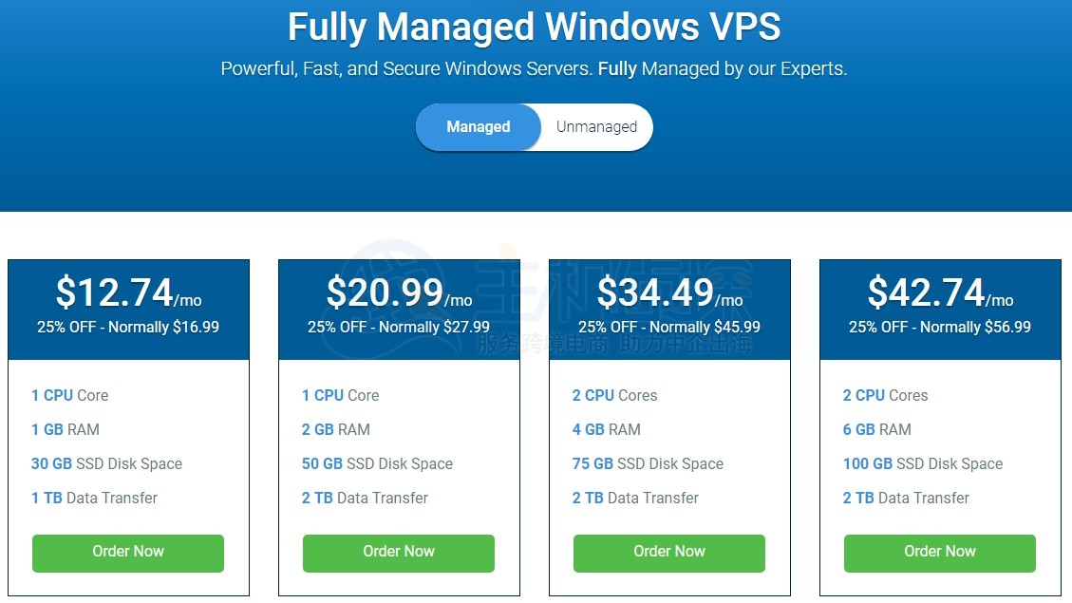The image size is (1072, 603).
Task: Click the $34.49/mo price heading
Action: coord(670,292)
